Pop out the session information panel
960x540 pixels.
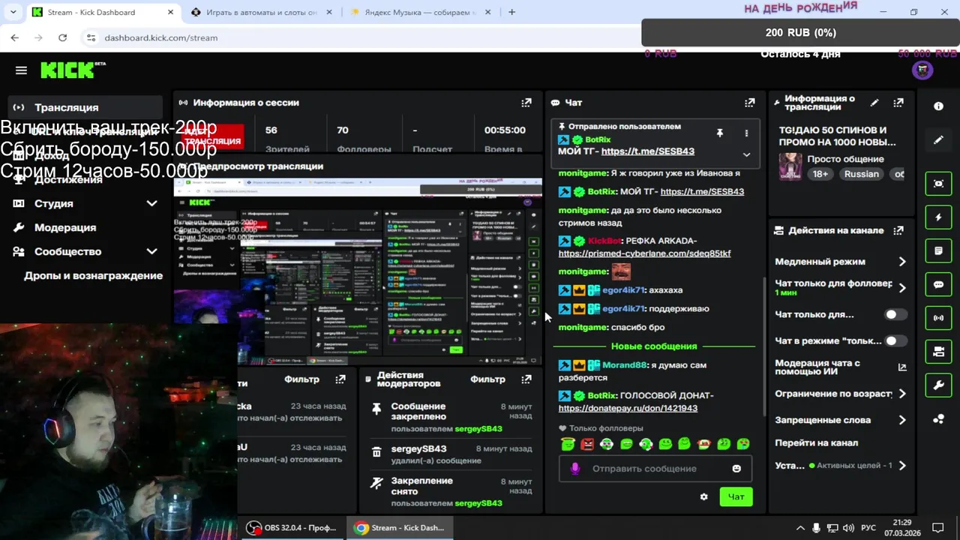(x=526, y=103)
